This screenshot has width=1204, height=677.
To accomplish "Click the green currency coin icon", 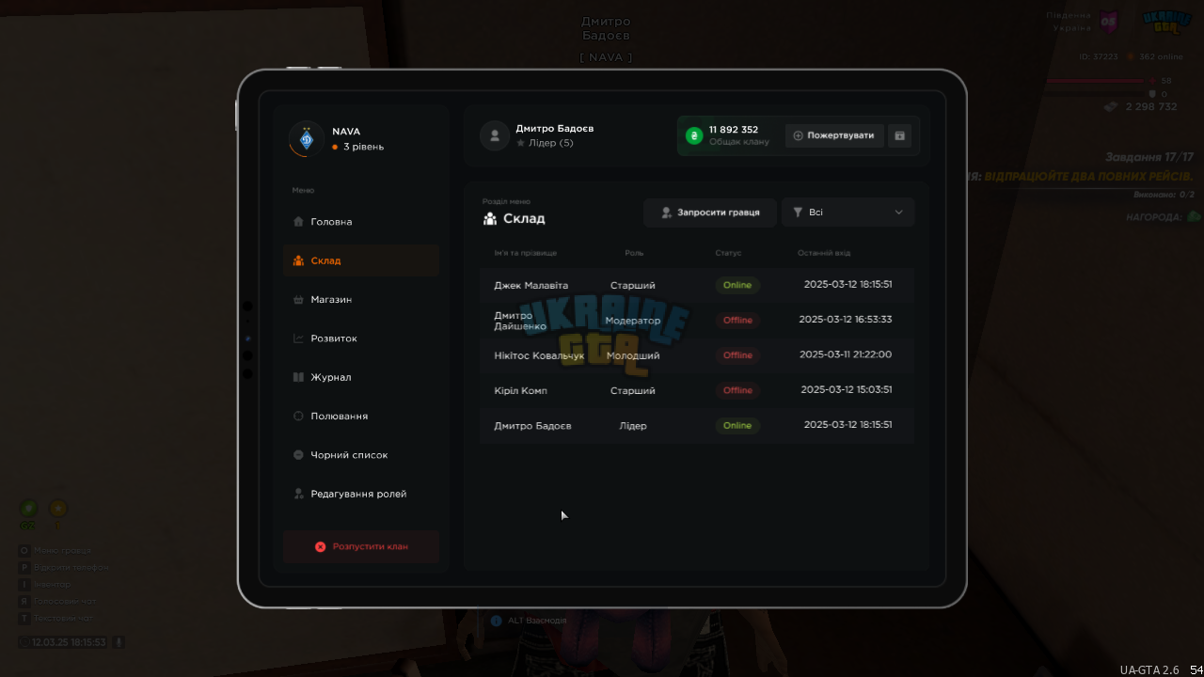I will [694, 135].
